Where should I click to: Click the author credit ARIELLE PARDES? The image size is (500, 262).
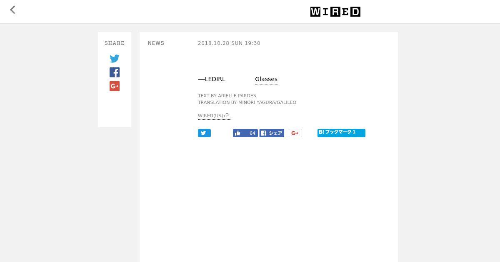coord(237,96)
